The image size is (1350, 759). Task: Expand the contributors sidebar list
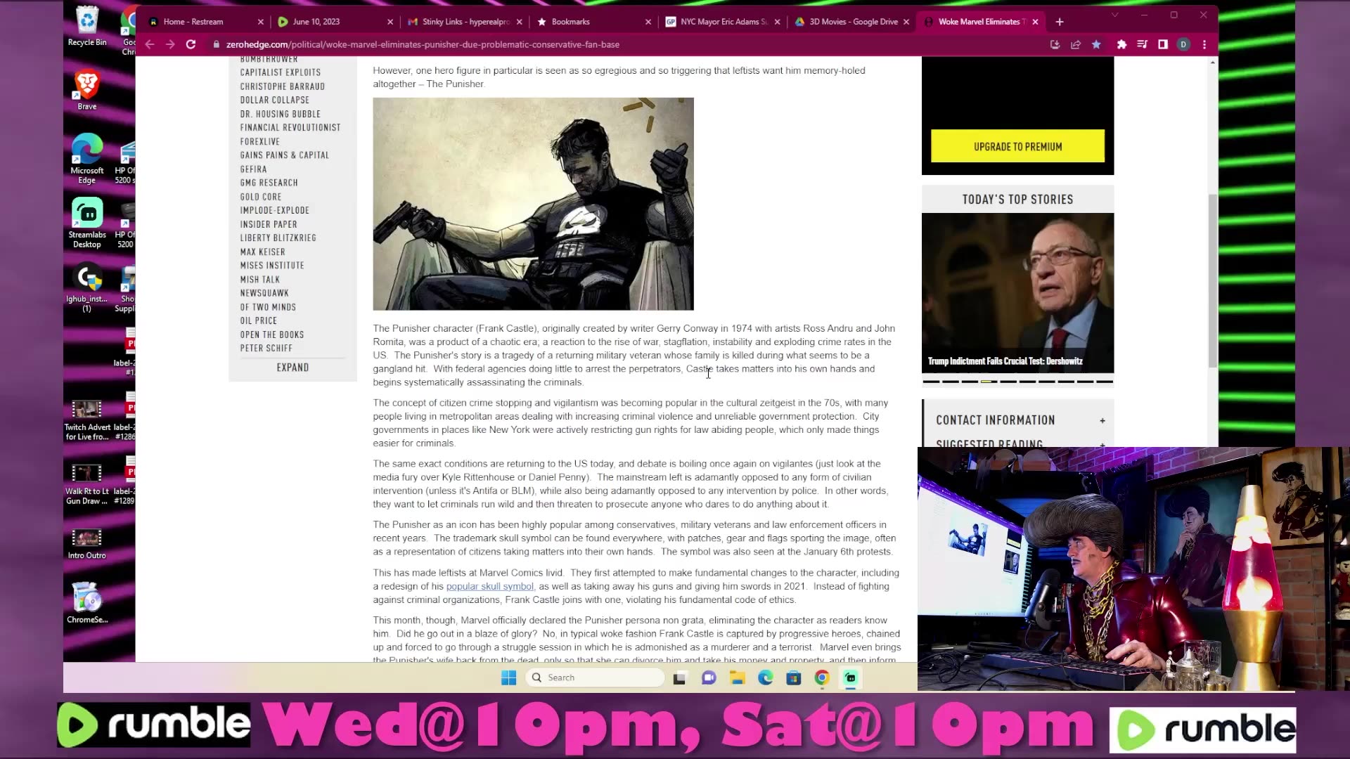(x=292, y=368)
